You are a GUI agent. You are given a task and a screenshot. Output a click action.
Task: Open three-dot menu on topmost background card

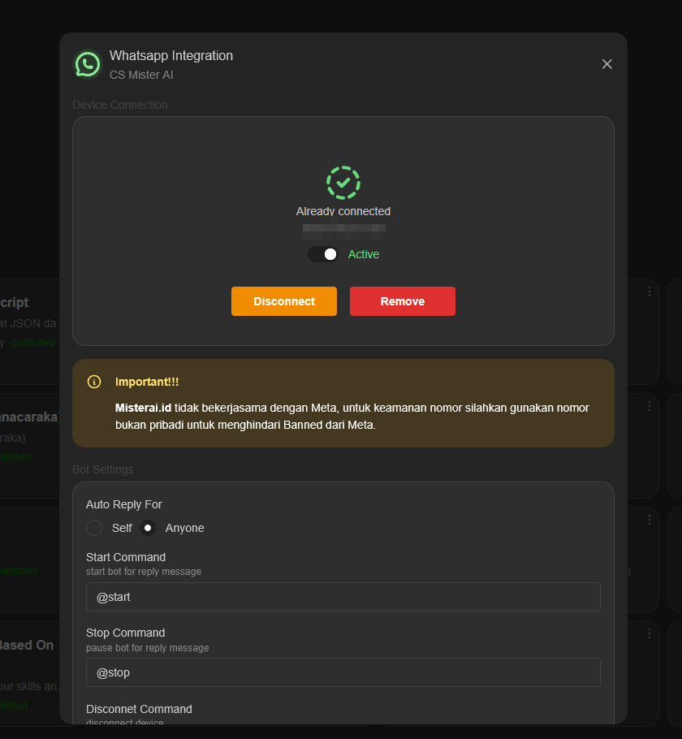tap(649, 292)
